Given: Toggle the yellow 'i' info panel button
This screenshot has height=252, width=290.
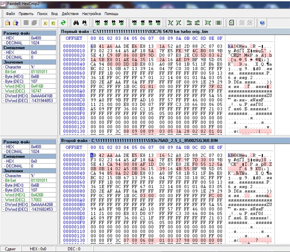Looking at the screenshot, I should (45, 23).
